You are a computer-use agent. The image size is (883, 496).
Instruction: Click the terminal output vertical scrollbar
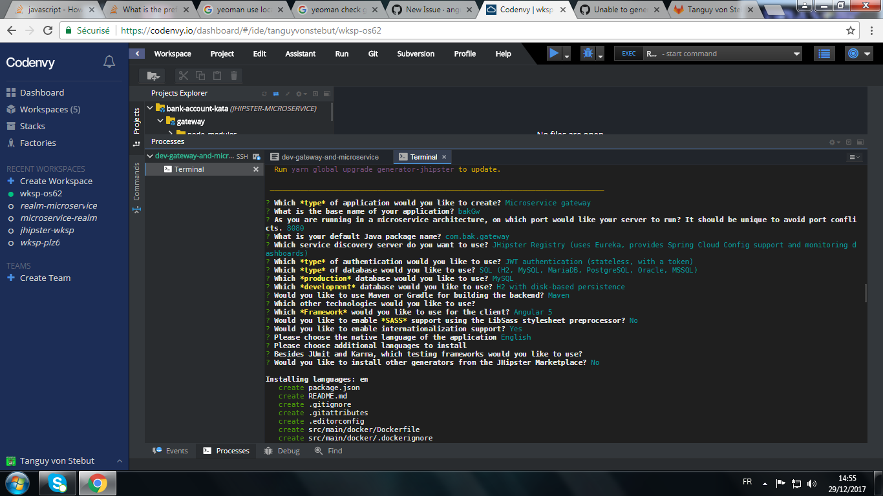point(866,293)
